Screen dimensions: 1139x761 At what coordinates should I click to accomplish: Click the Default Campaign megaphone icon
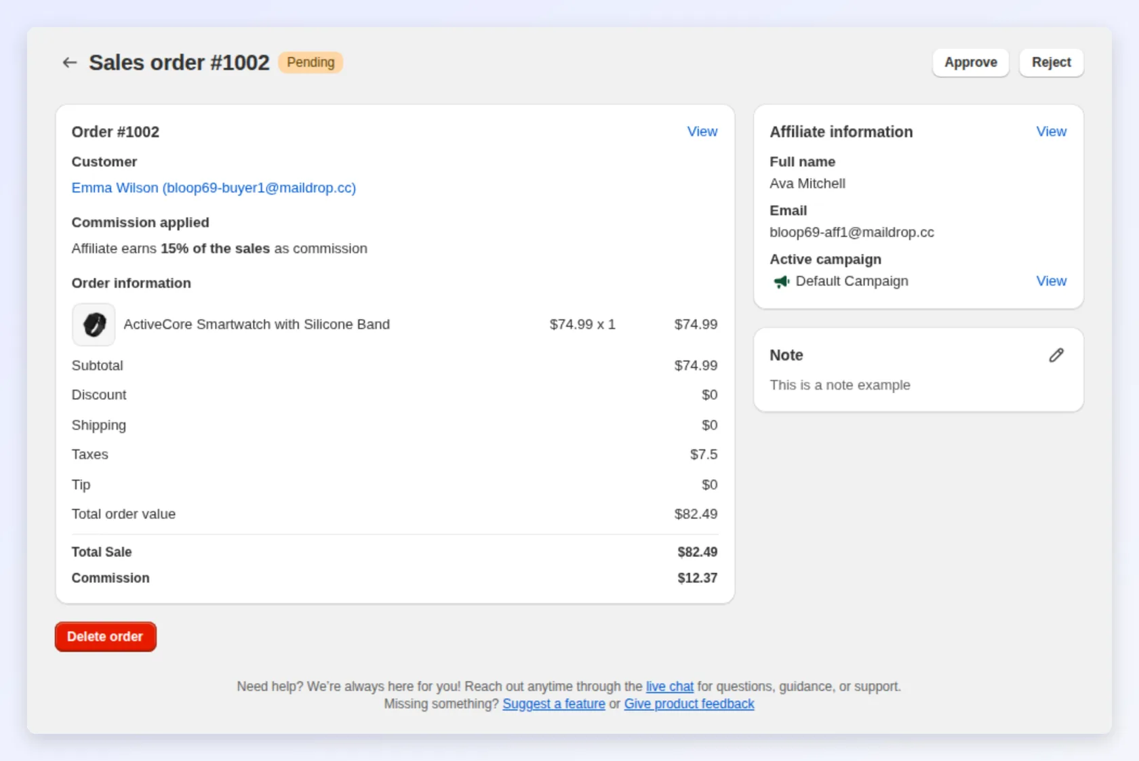coord(781,281)
